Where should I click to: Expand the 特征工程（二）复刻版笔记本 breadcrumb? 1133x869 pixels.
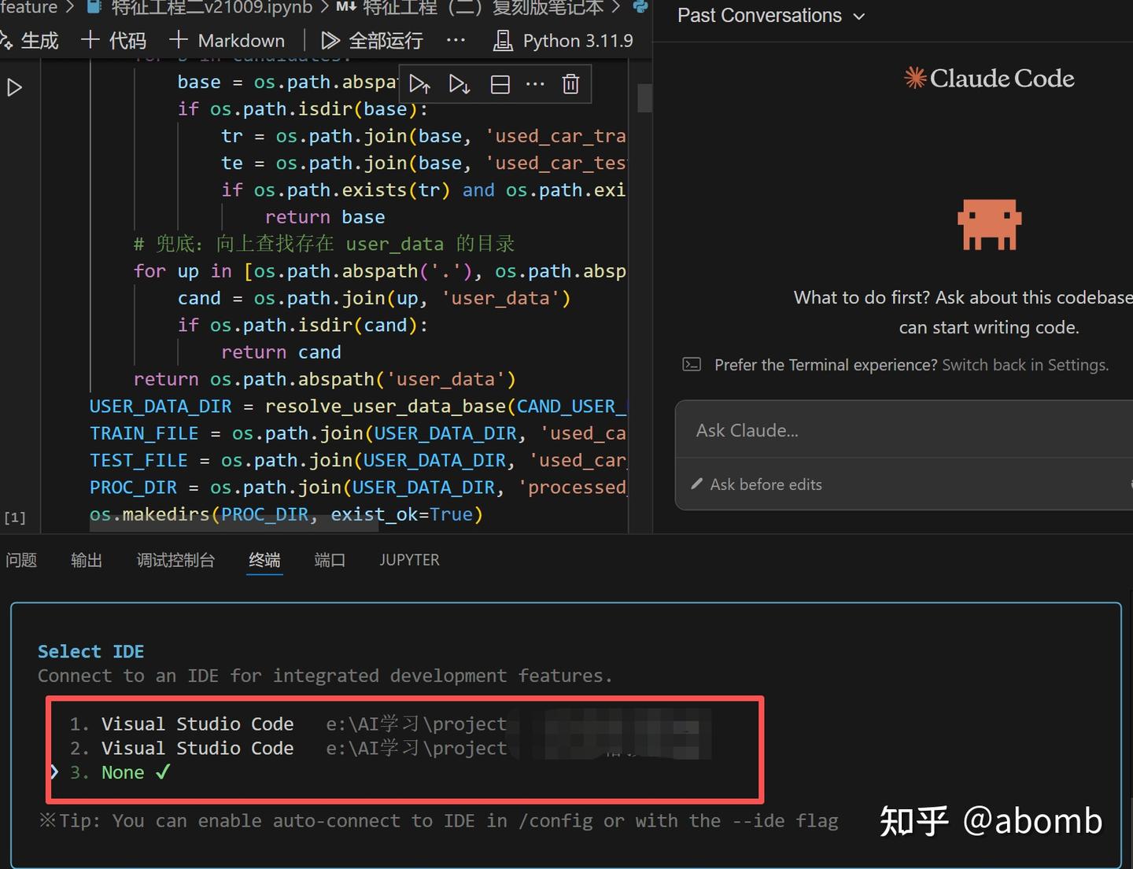(x=471, y=8)
